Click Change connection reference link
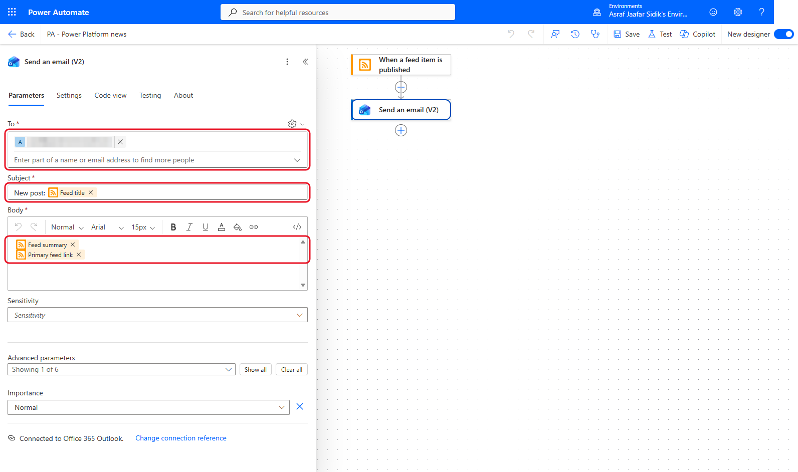This screenshot has height=472, width=798. click(181, 438)
